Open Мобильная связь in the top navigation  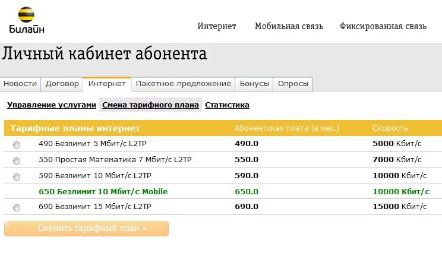(x=289, y=26)
